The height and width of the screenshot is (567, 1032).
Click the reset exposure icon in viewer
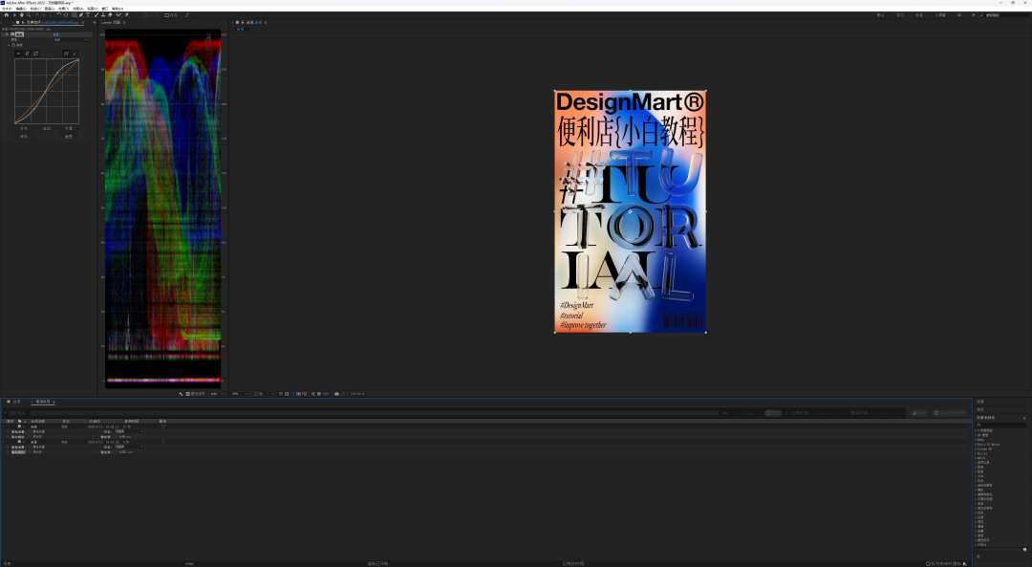point(319,394)
